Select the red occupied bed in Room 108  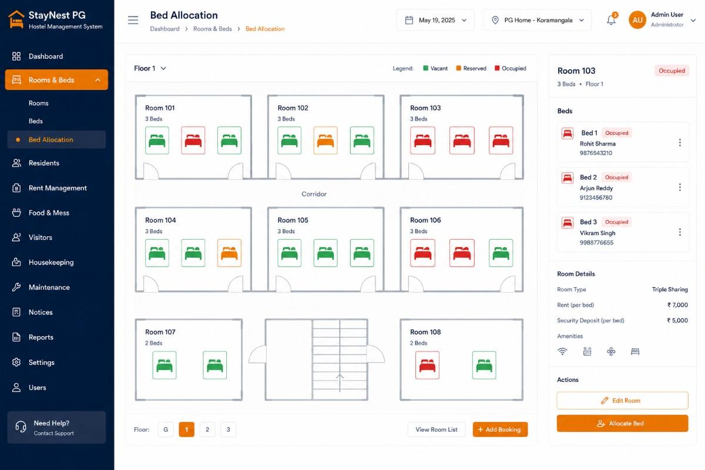(427, 365)
